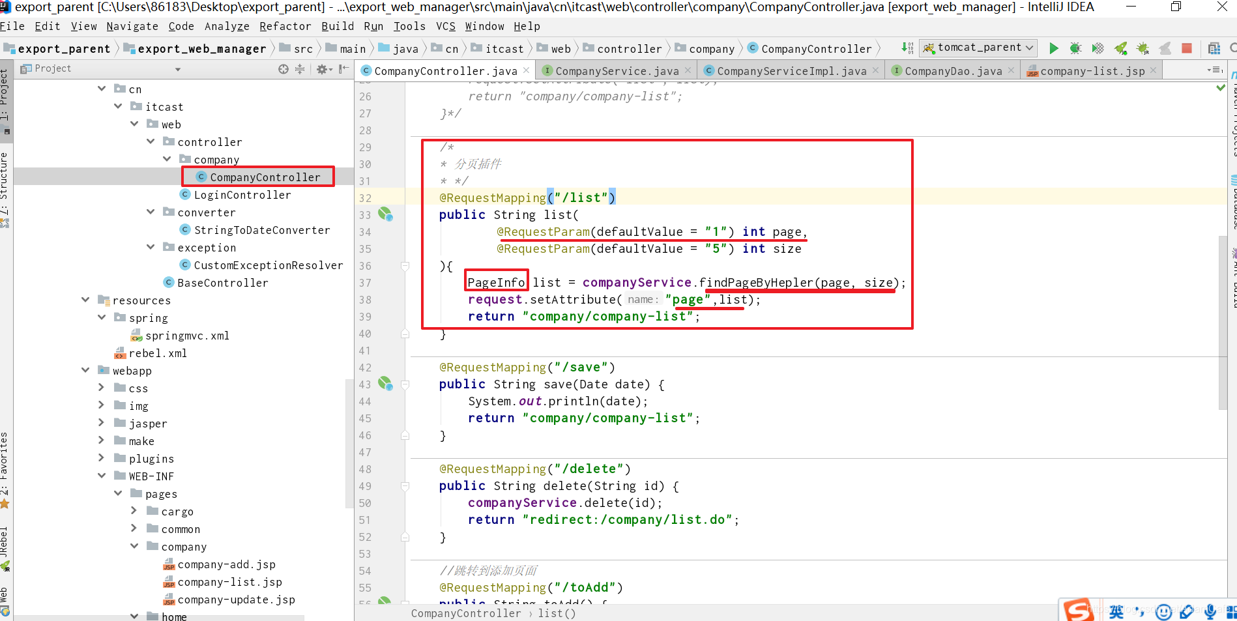Fold the list method at line 36
This screenshot has width=1237, height=621.
pos(405,266)
